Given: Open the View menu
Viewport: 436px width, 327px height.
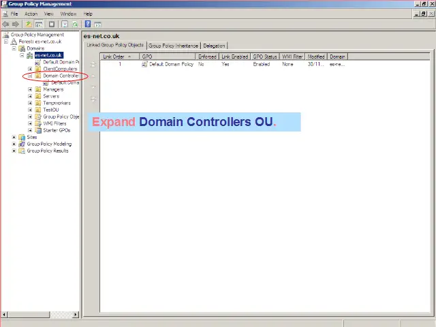Looking at the screenshot, I should point(48,14).
